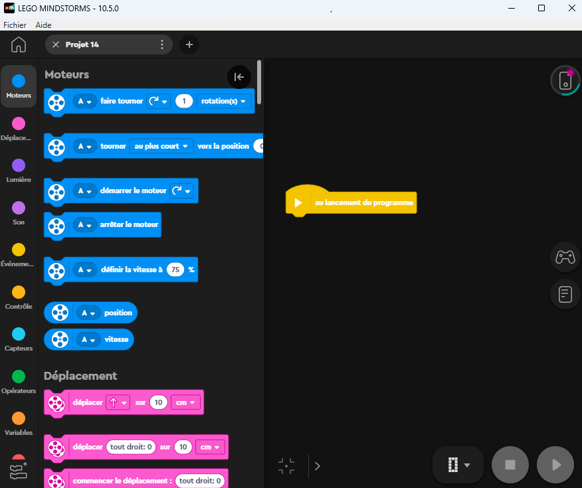582x488 pixels.
Task: Close the Projet 14 tab
Action: 56,44
